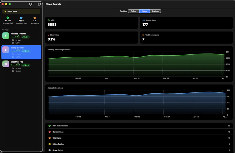Click the green New Subscriptions icon
Image resolution: width=235 pixels, height=153 pixels.
[50, 126]
